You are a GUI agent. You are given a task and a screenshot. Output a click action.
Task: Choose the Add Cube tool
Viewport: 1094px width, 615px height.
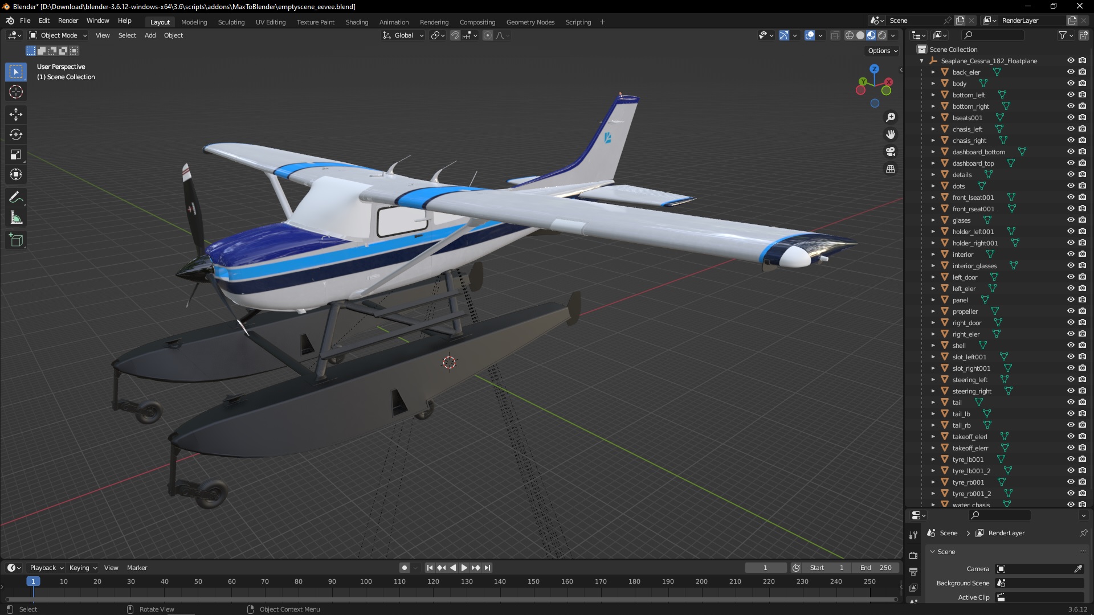tap(16, 240)
